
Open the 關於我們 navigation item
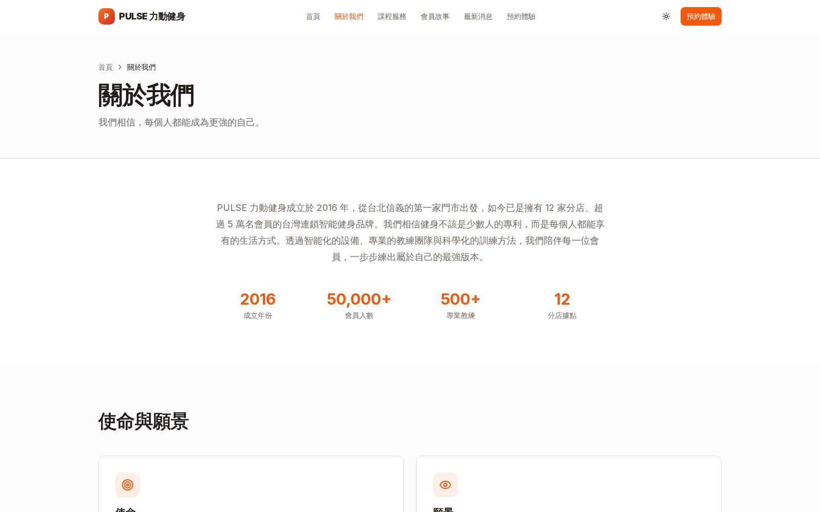point(349,16)
